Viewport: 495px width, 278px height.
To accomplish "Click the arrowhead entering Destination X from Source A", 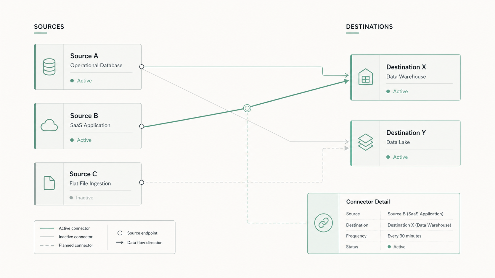I will [347, 75].
